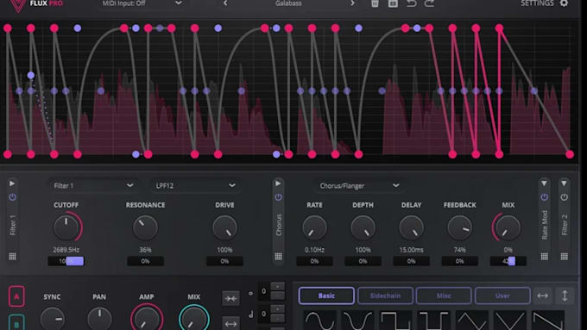
Task: Click the Galabass preset name
Action: [x=288, y=3]
